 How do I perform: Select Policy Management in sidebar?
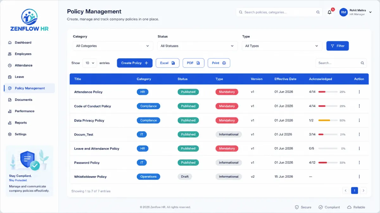pos(29,88)
